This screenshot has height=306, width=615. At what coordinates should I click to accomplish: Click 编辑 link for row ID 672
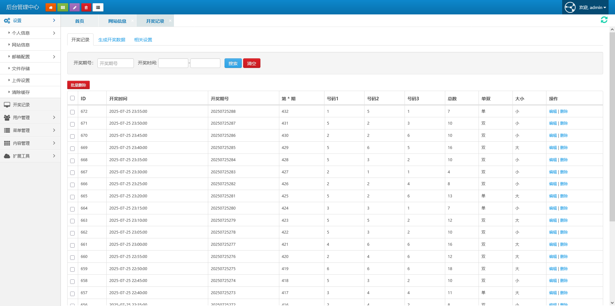coord(553,112)
